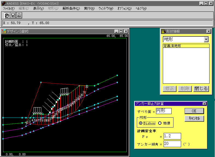The height and width of the screenshot is (157, 215).
Task: Open the 実行(R) menu
Action: (x=89, y=8)
